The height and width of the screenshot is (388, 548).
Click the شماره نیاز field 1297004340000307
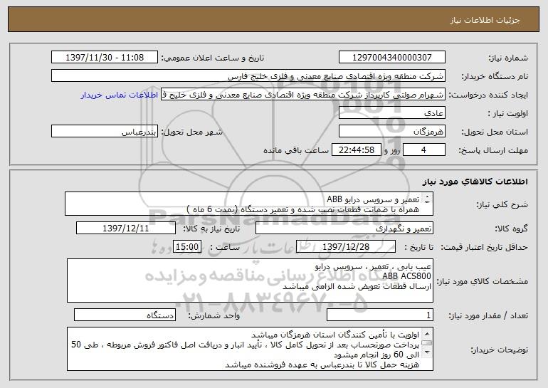tap(391, 58)
